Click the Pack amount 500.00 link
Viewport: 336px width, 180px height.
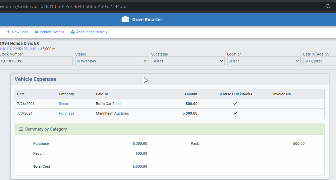(x=299, y=144)
